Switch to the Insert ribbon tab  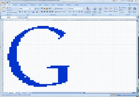[15, 5]
